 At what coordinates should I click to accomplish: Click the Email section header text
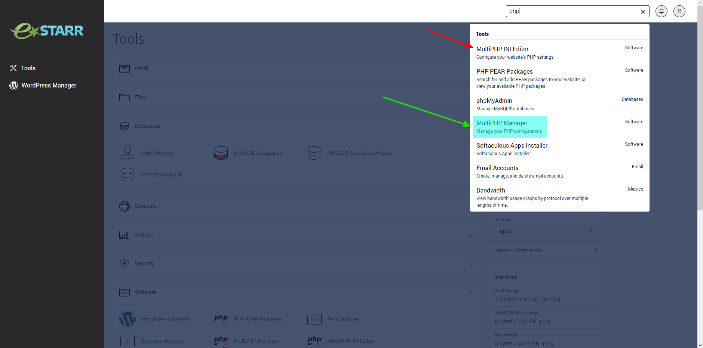(141, 68)
